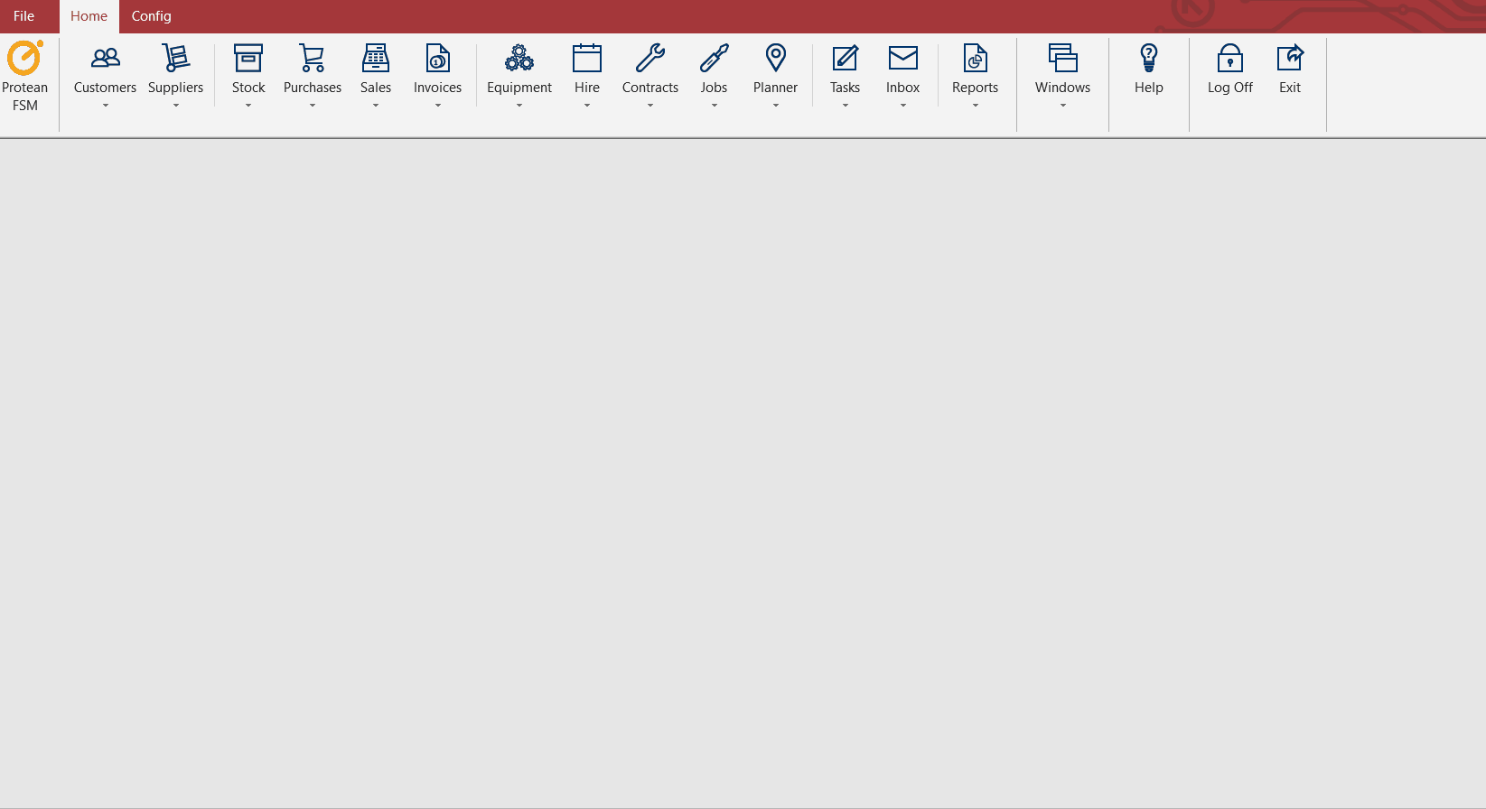Image resolution: width=1486 pixels, height=809 pixels.
Task: Expand the Contracts dropdown arrow
Action: 650,106
